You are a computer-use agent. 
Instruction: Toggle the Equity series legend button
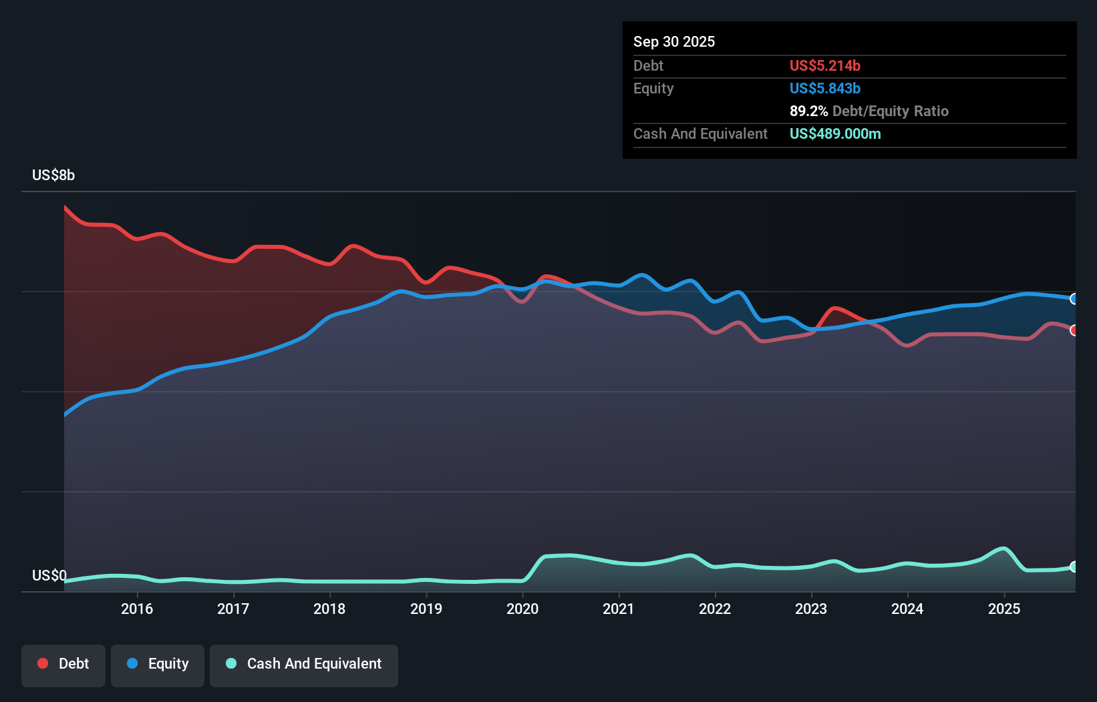[x=158, y=665]
